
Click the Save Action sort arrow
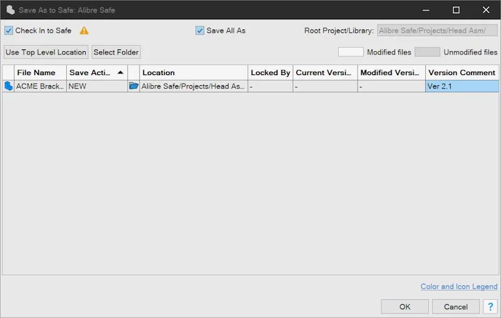(120, 73)
